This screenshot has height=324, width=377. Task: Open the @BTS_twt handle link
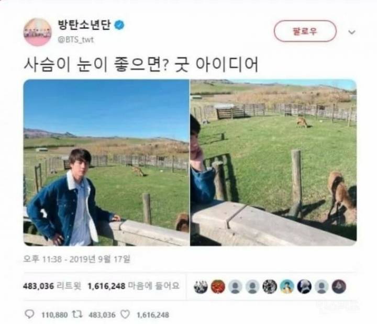pos(76,39)
